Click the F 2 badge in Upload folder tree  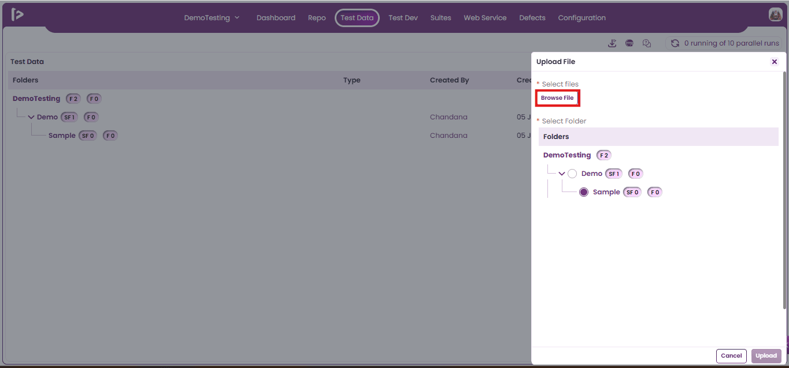(604, 155)
